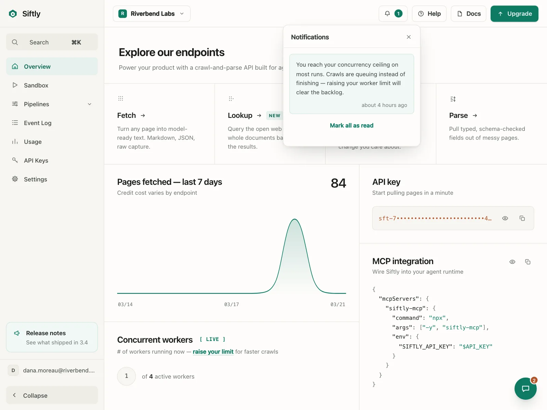547x410 pixels.
Task: Click the search magnifier icon
Action: 15,42
